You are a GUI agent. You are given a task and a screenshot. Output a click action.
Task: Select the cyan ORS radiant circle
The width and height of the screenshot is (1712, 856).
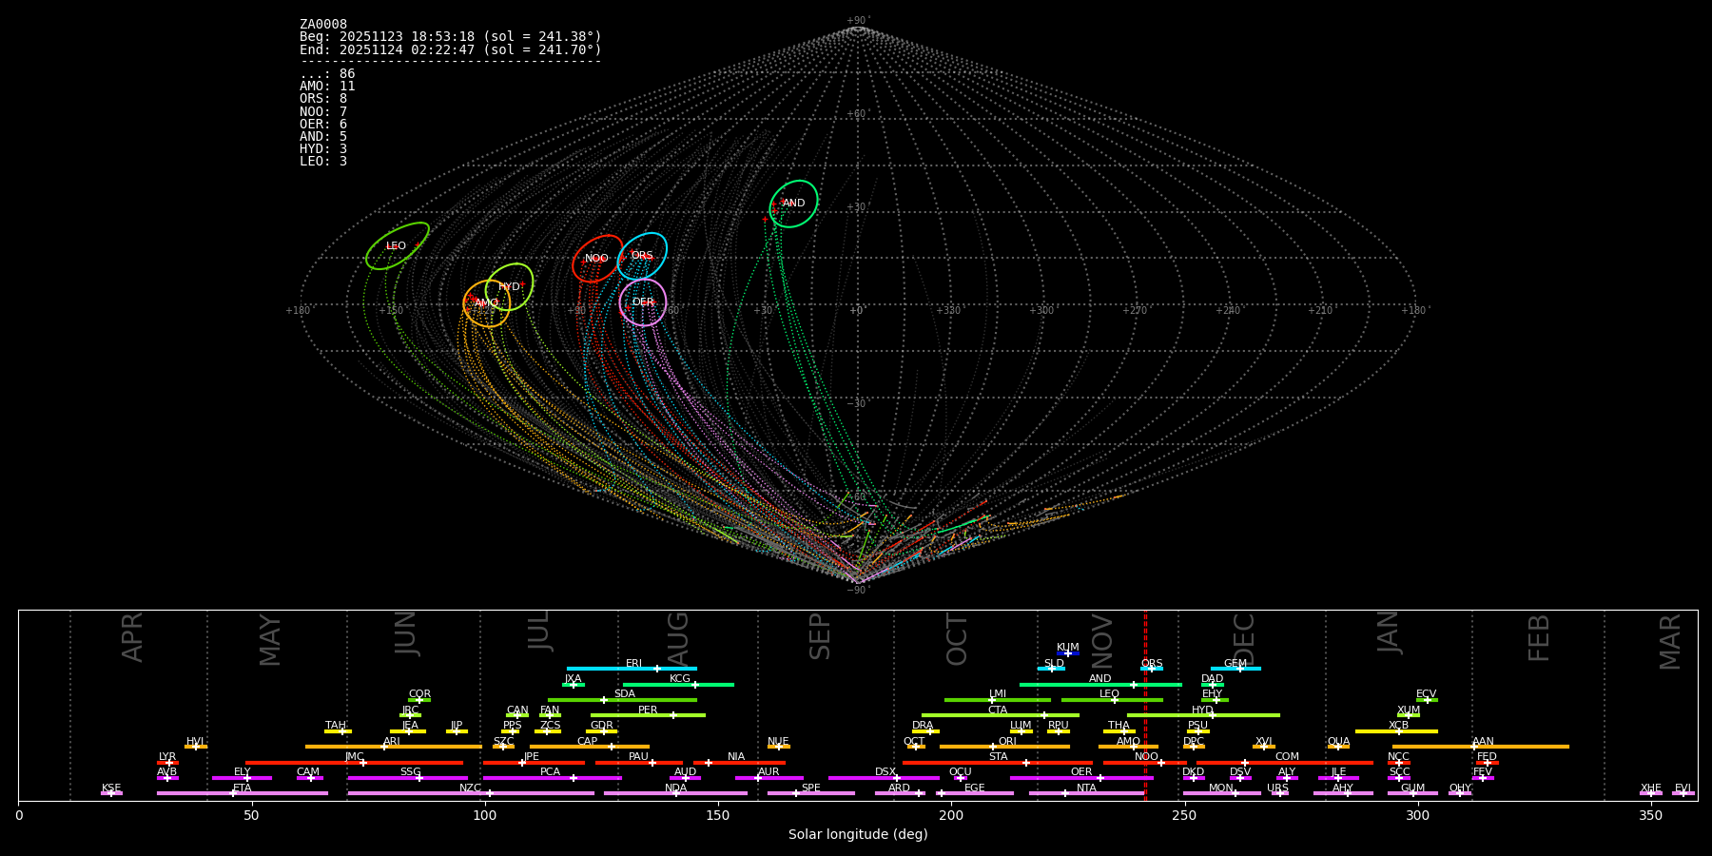pyautogui.click(x=642, y=256)
